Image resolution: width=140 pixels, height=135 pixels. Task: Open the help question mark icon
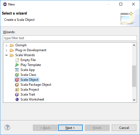(7, 127)
